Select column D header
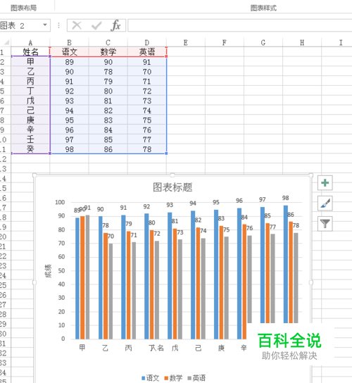Viewport: 352px width, 383px height. pos(147,42)
